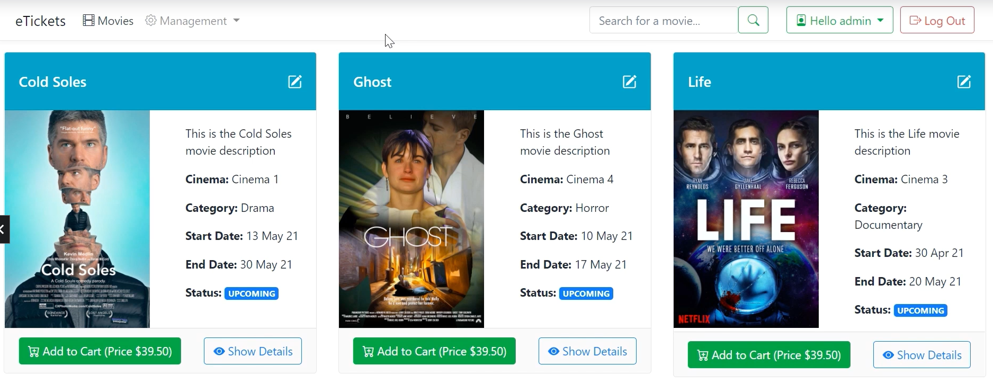Expand the collapsed left side panel chevron
993x392 pixels.
coord(4,229)
